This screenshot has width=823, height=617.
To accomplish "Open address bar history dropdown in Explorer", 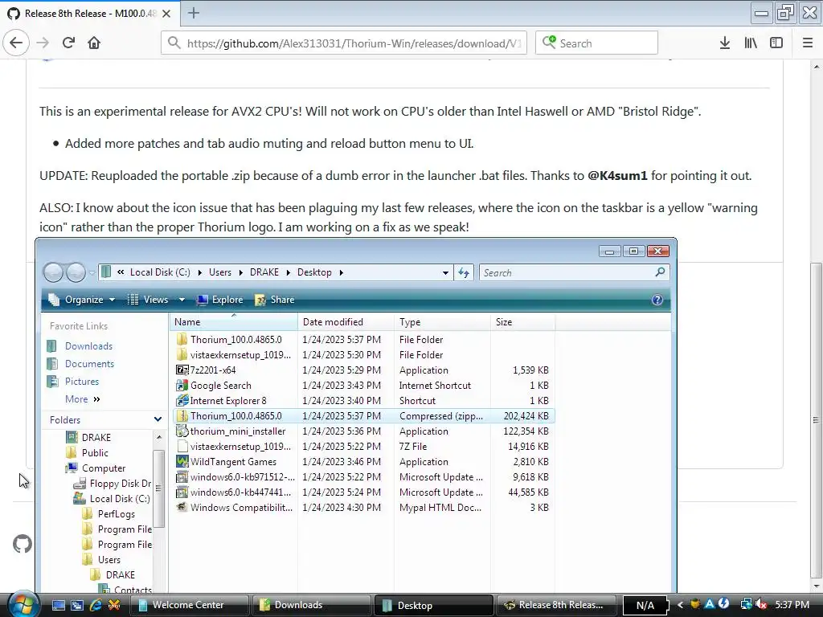I will coord(445,273).
